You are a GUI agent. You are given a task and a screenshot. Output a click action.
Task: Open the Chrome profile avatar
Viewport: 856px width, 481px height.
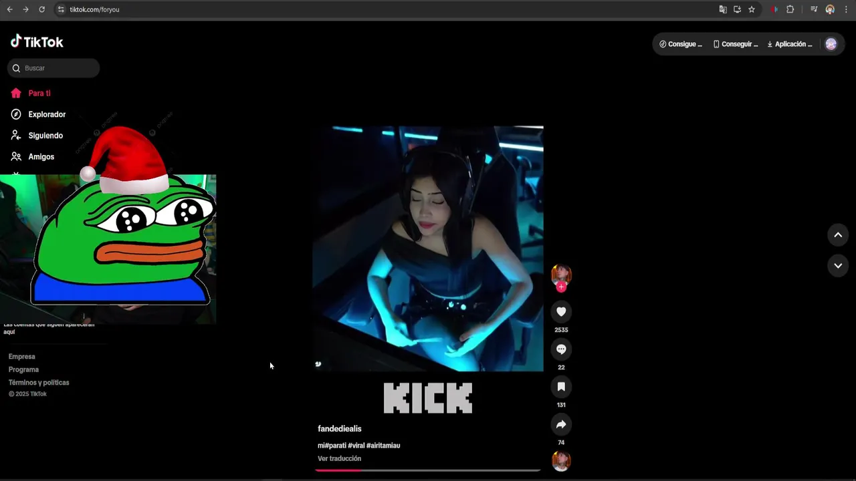[830, 9]
